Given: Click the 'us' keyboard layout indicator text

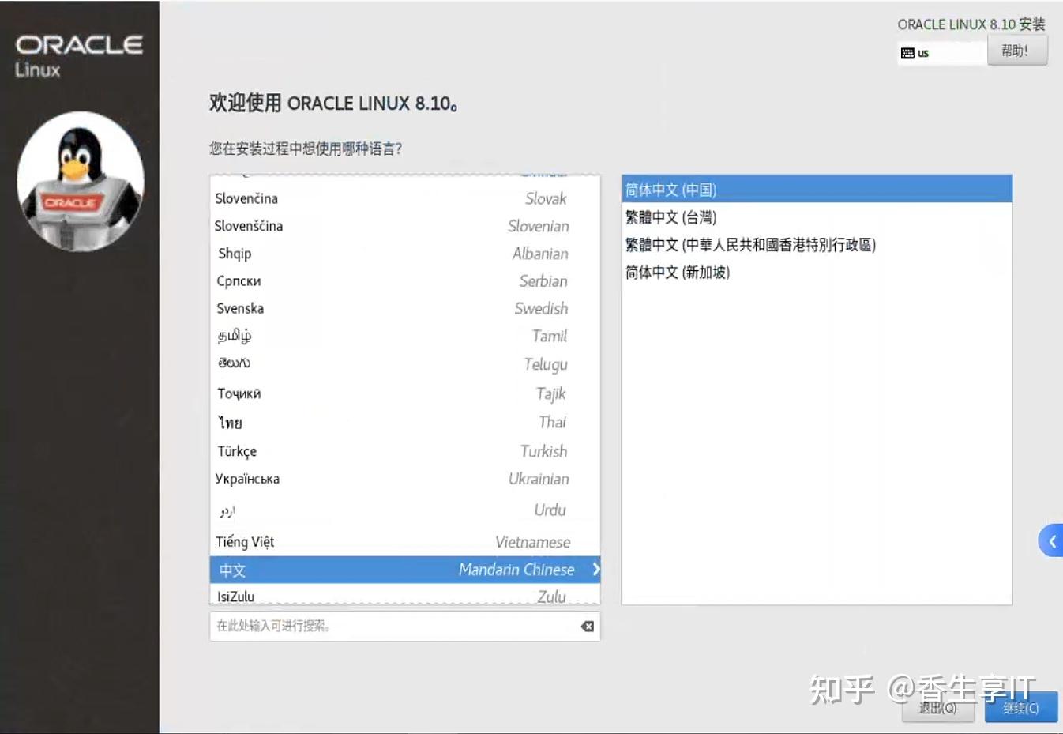Looking at the screenshot, I should click(923, 54).
